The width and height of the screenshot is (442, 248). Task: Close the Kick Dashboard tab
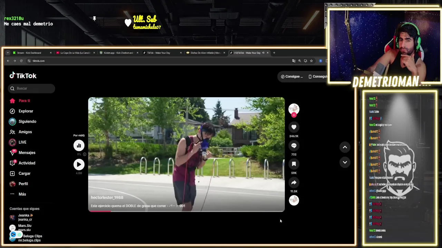50,53
